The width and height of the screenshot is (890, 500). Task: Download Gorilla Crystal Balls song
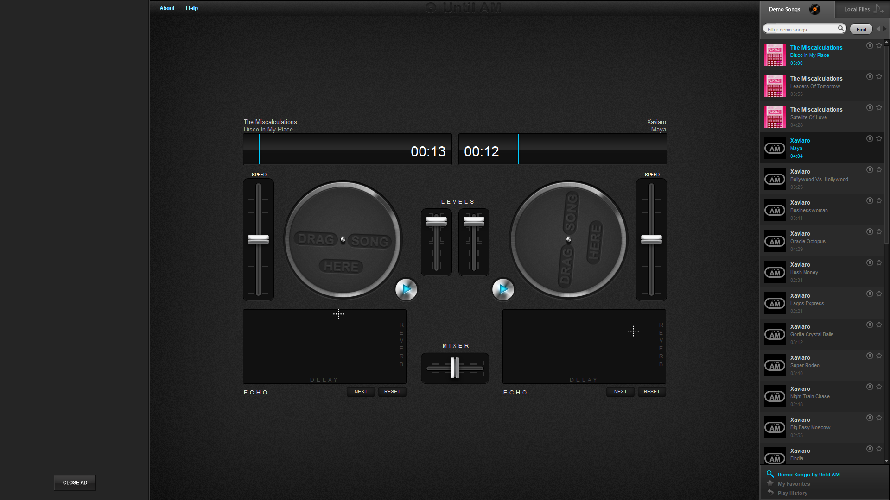pyautogui.click(x=870, y=325)
